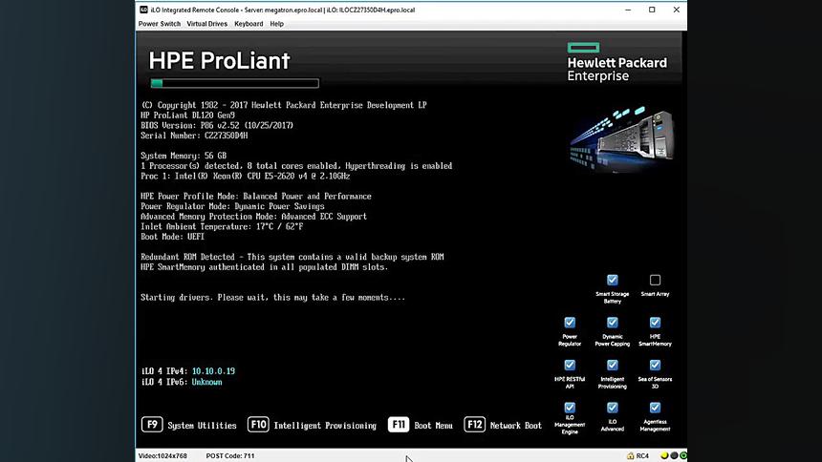
Task: Click the IPv6 'Unknown' value
Action: click(x=206, y=382)
